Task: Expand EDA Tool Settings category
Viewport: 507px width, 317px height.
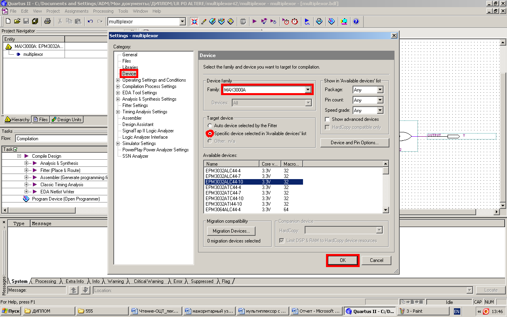Action: click(118, 93)
